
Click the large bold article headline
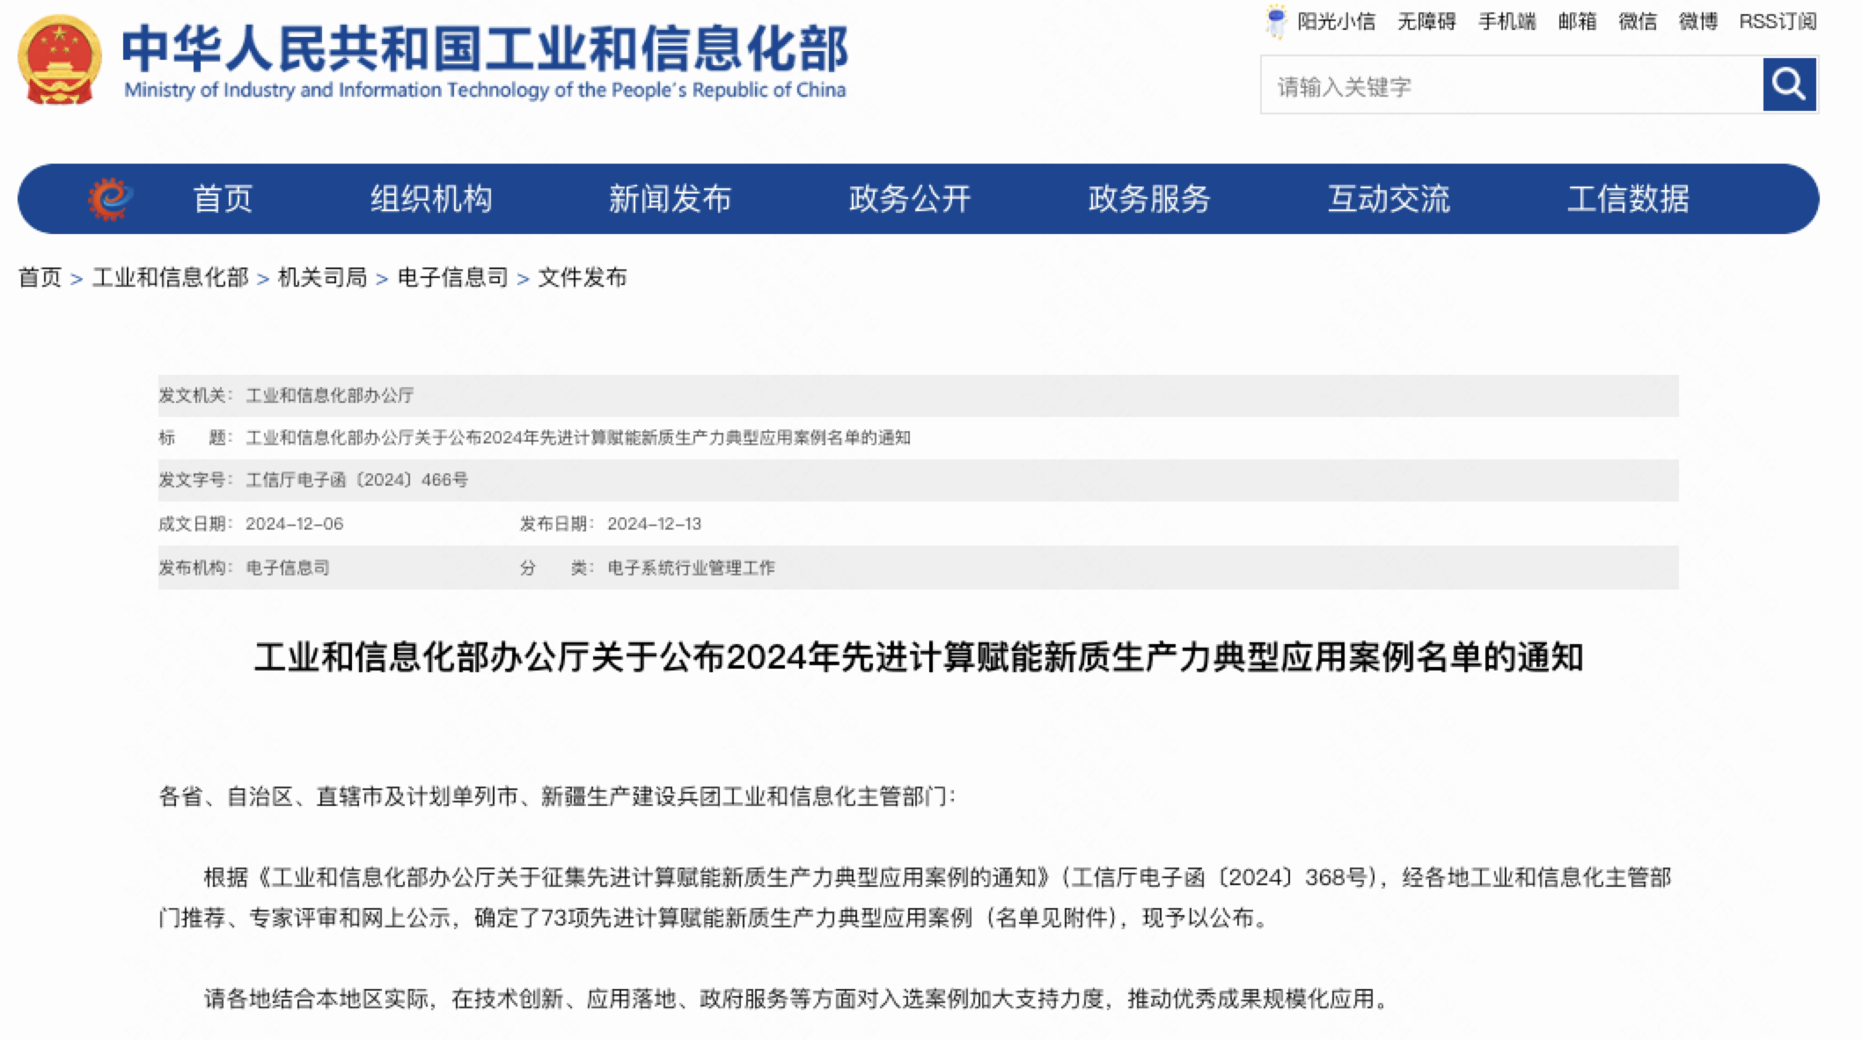pos(918,657)
